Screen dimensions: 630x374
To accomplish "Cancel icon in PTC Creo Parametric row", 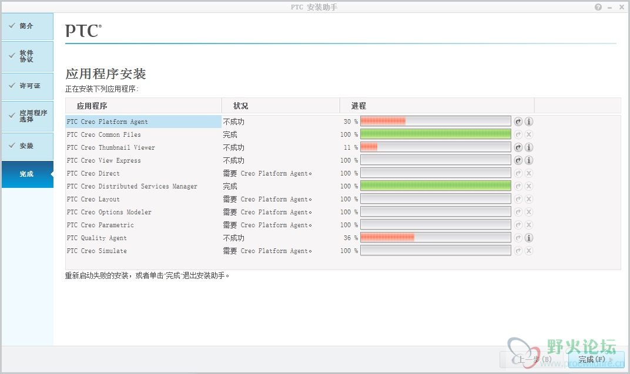I will pyautogui.click(x=529, y=225).
